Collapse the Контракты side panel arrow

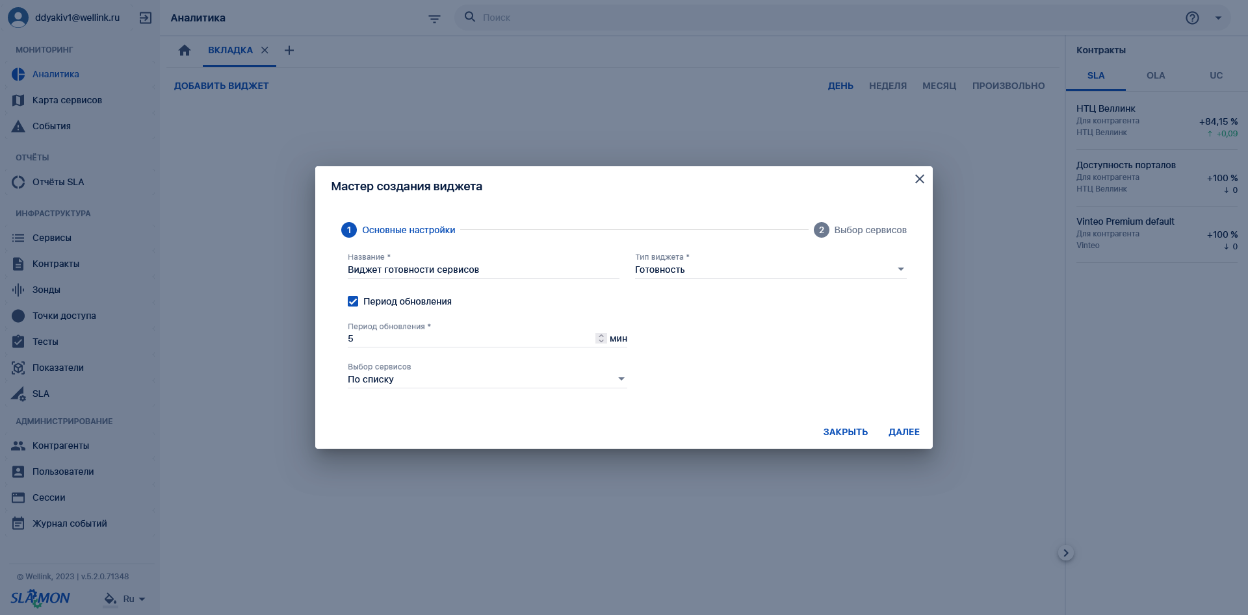click(1066, 553)
